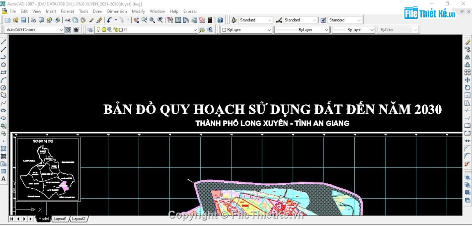The width and height of the screenshot is (472, 226).
Task: Click the Mirror tool
Action: (x=468, y=57)
